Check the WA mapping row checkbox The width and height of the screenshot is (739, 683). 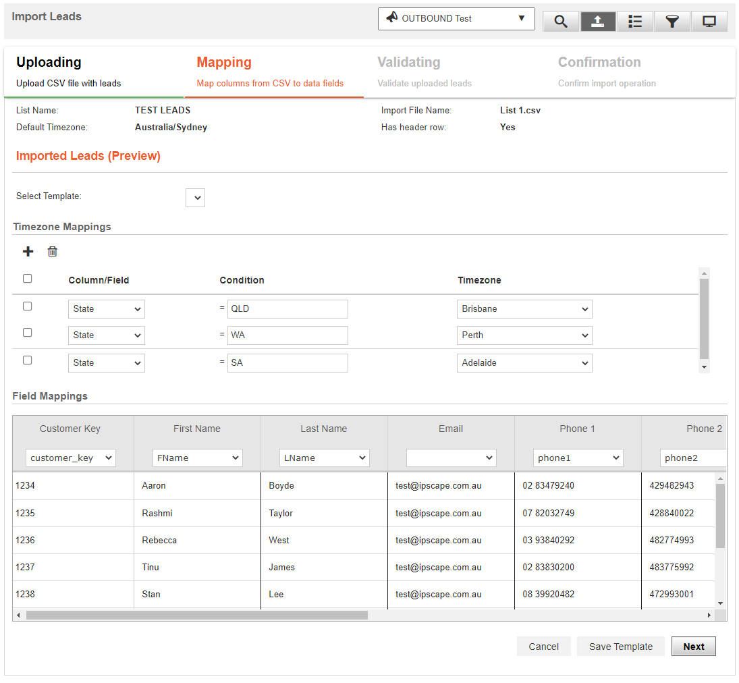click(x=28, y=333)
